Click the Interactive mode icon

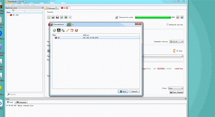pyautogui.click(x=117, y=17)
